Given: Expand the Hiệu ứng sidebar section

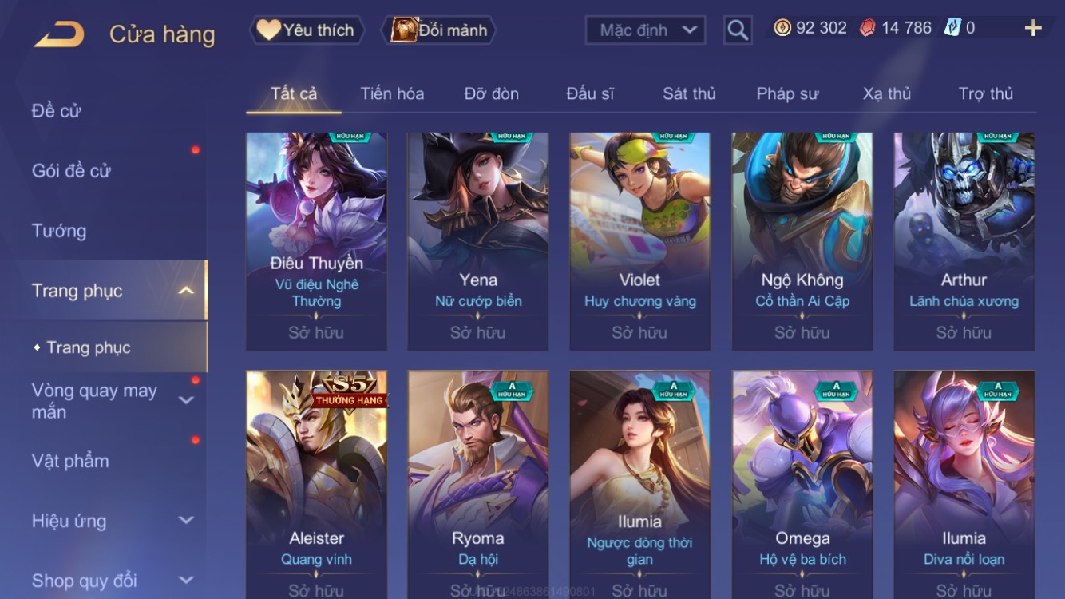Looking at the screenshot, I should [x=186, y=520].
